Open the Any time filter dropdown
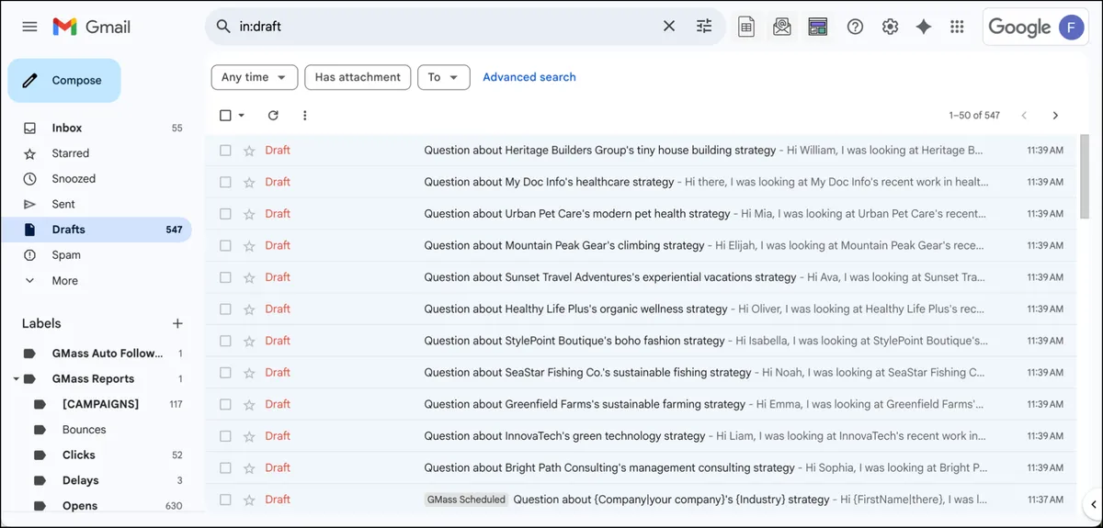 [x=255, y=77]
